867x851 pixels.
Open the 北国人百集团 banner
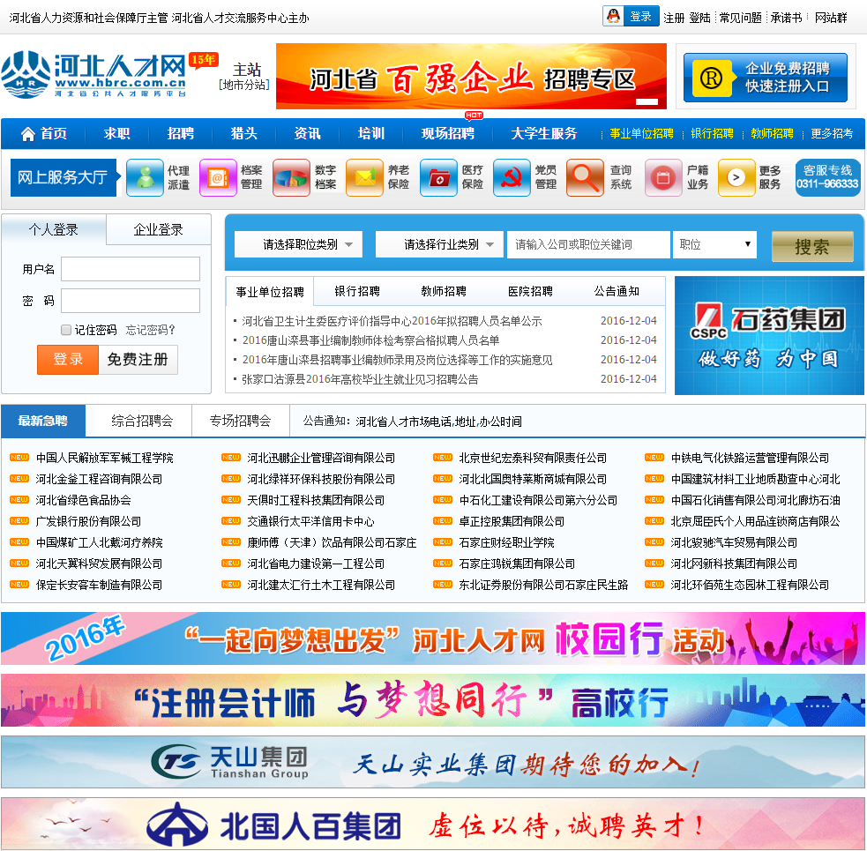433,824
